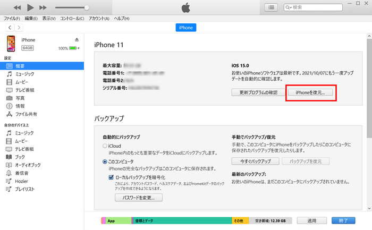Click the 適用 apply button
Image resolution: width=372 pixels, height=230 pixels.
pyautogui.click(x=312, y=220)
